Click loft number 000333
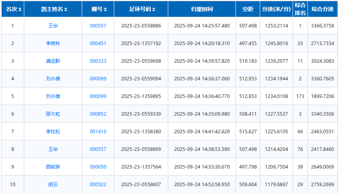 click(98, 61)
